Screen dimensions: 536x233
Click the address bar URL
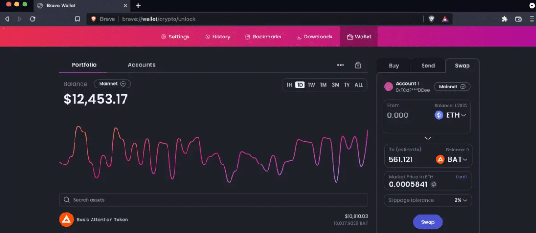pos(159,19)
